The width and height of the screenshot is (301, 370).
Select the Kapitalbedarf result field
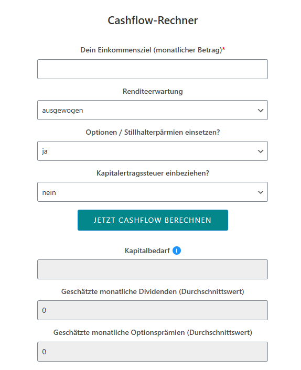[153, 269]
